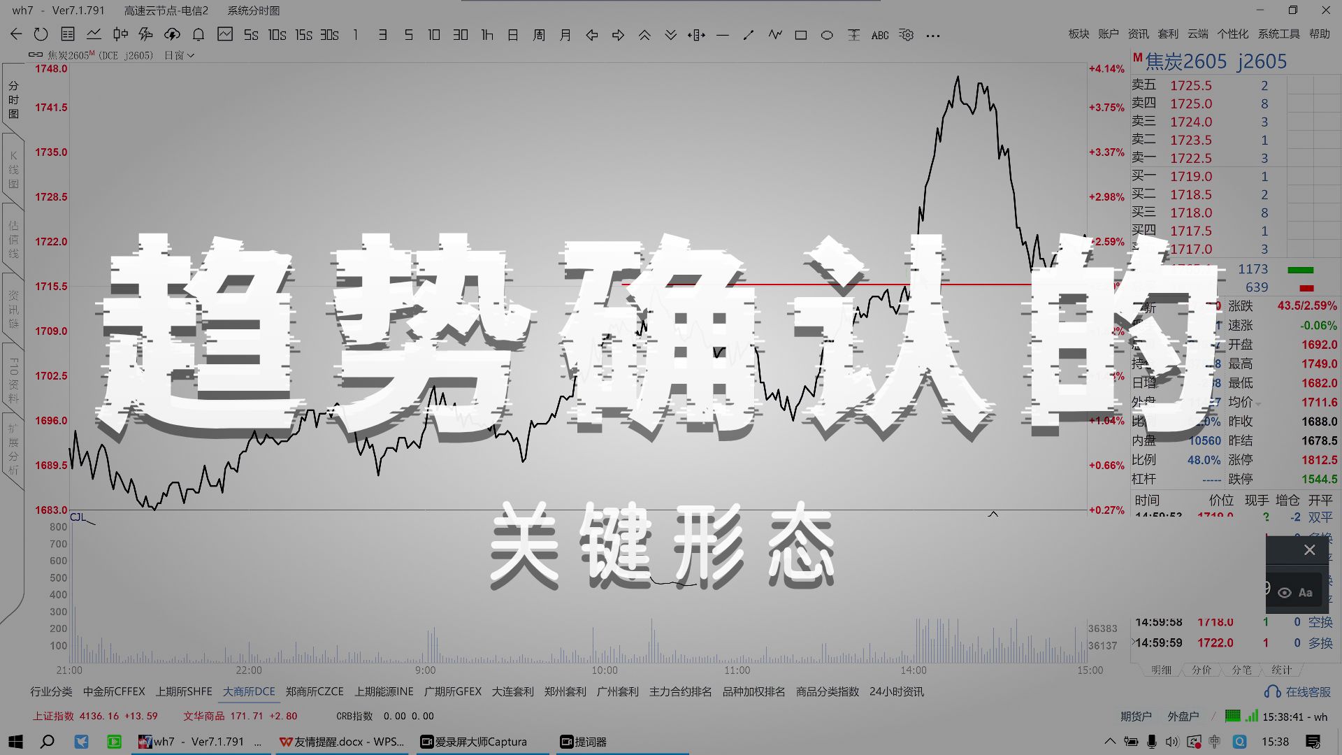Viewport: 1342px width, 755px height.
Task: Select the ABC text annotation tool
Action: coord(880,35)
